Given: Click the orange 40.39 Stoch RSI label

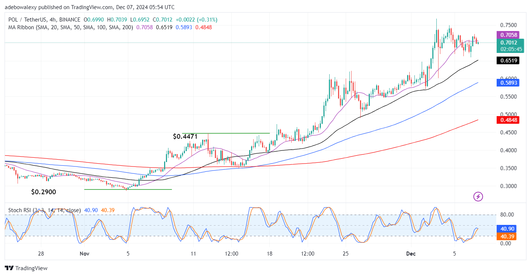Looking at the screenshot, I should 507,236.
